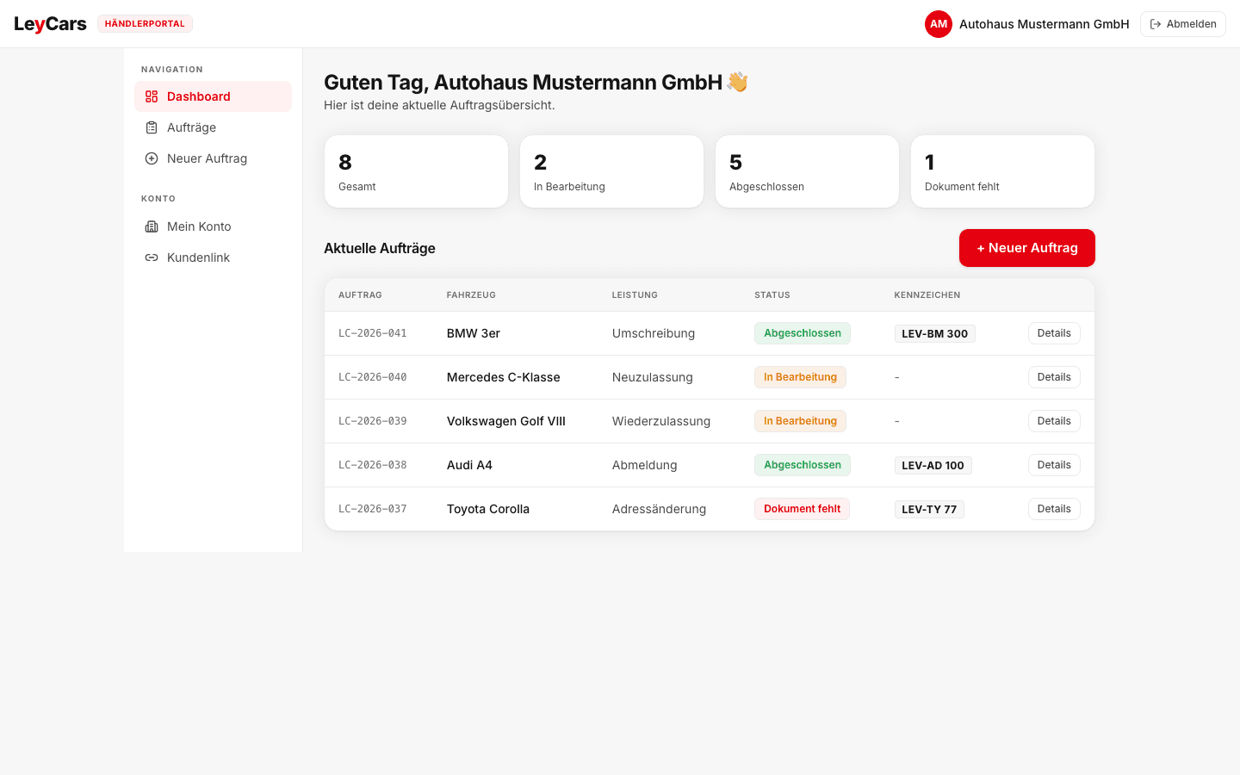1240x775 pixels.
Task: Open Details for Audi A4 order
Action: tap(1054, 465)
